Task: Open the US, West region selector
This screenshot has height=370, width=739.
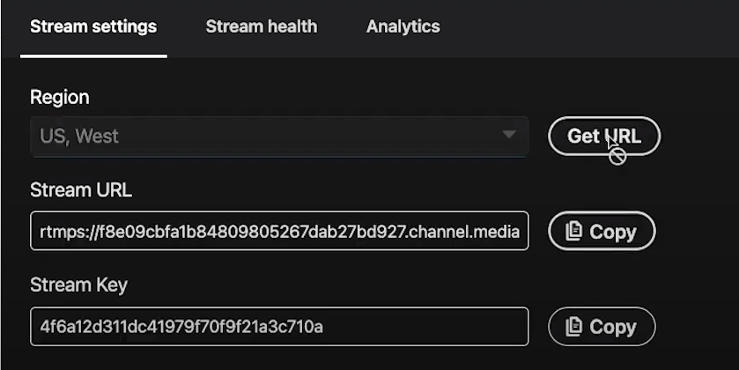Action: (279, 137)
